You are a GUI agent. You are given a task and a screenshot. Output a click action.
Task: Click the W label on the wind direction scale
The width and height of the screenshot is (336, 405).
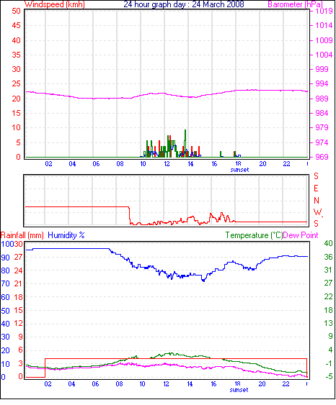(317, 212)
